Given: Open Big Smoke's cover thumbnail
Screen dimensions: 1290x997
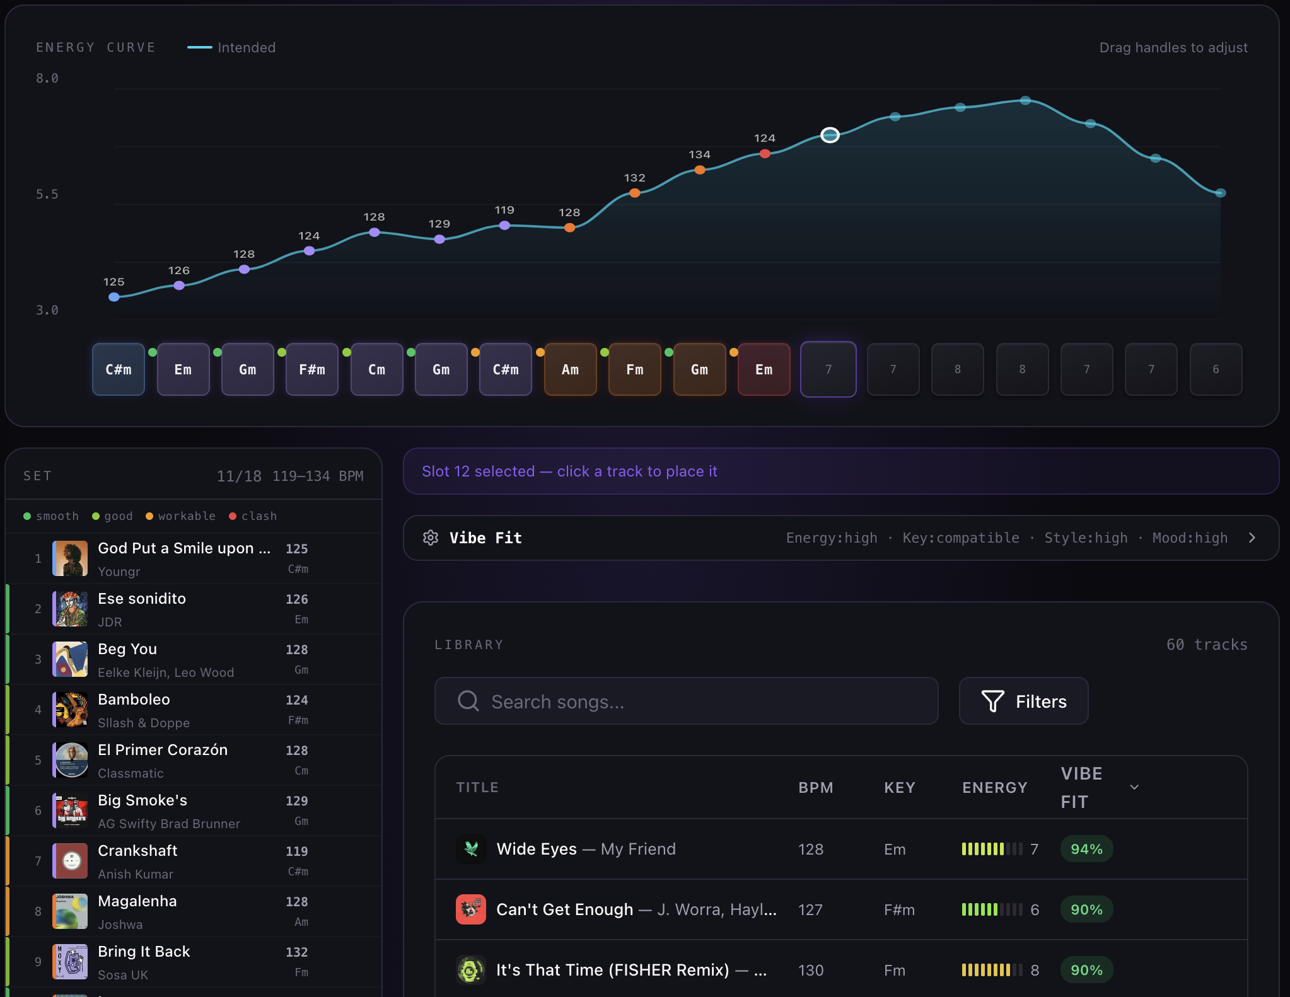Looking at the screenshot, I should (x=70, y=810).
